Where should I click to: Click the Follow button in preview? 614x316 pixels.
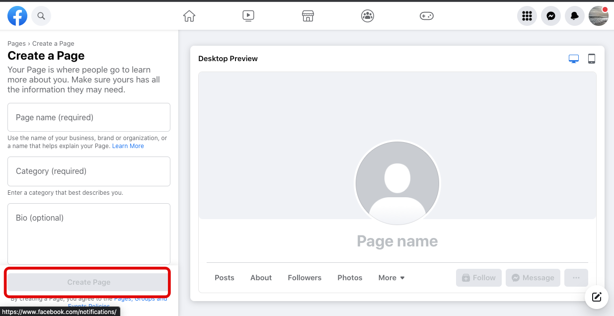(x=479, y=278)
